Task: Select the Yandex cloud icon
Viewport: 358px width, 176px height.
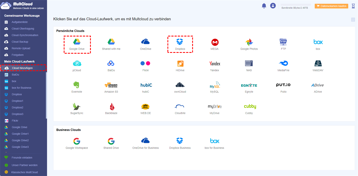Action: (x=214, y=66)
